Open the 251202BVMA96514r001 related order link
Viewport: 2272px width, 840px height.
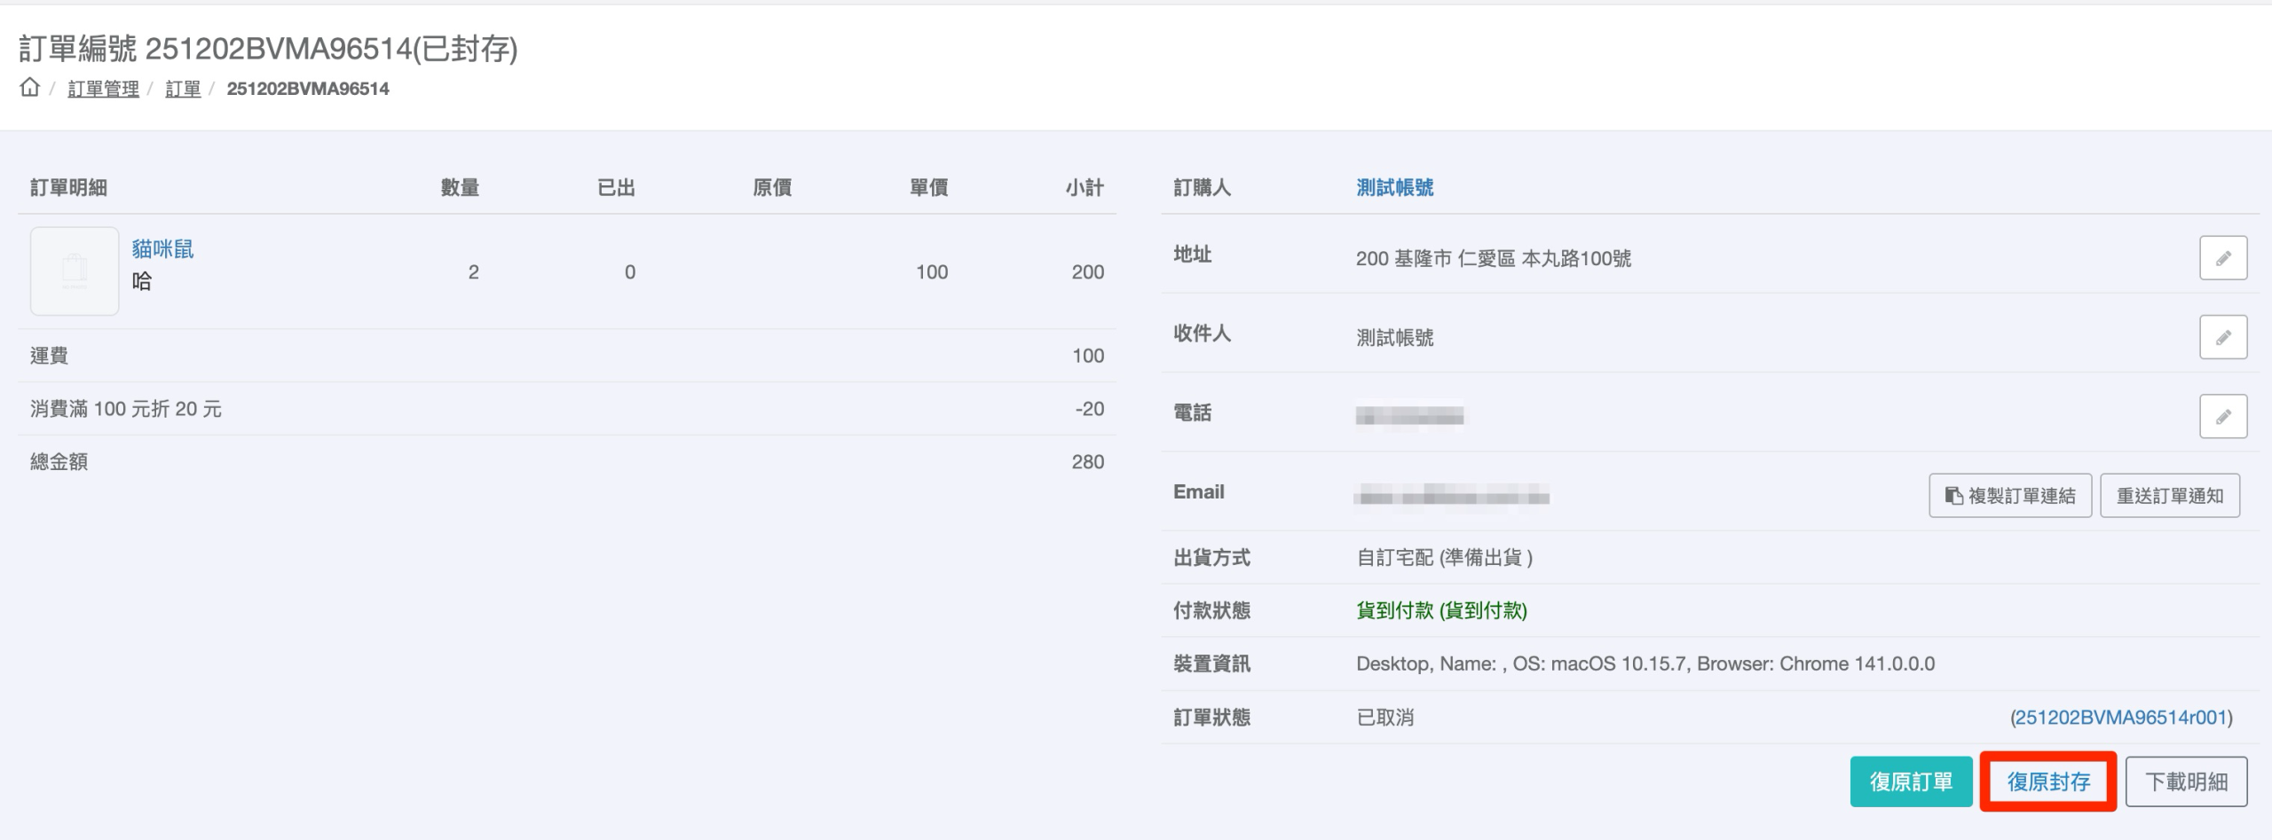pyautogui.click(x=2120, y=718)
